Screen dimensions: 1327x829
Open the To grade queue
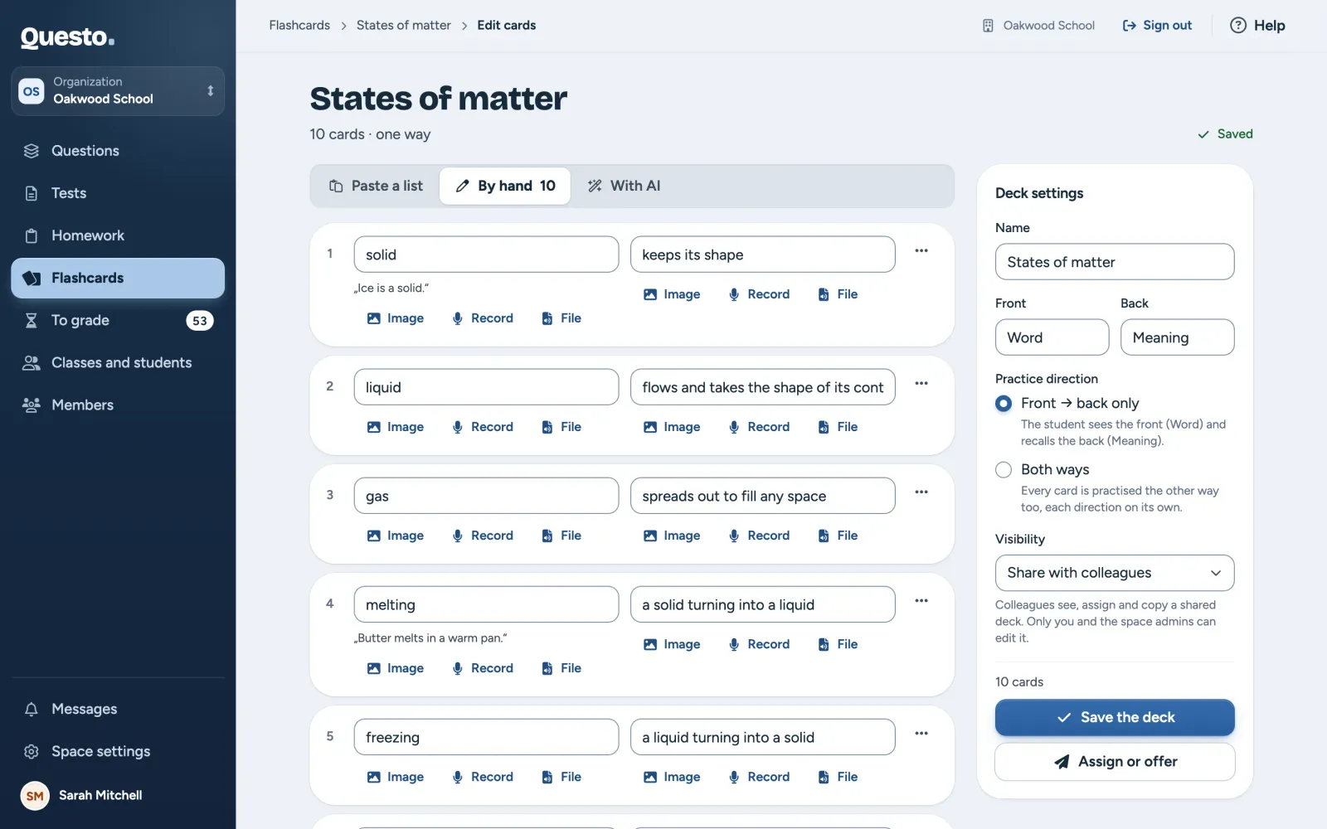pos(118,320)
